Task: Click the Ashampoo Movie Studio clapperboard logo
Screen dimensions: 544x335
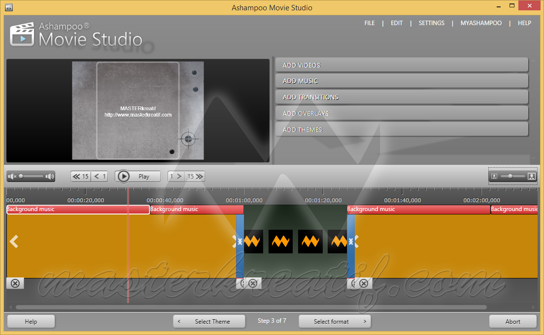Action: pos(22,34)
